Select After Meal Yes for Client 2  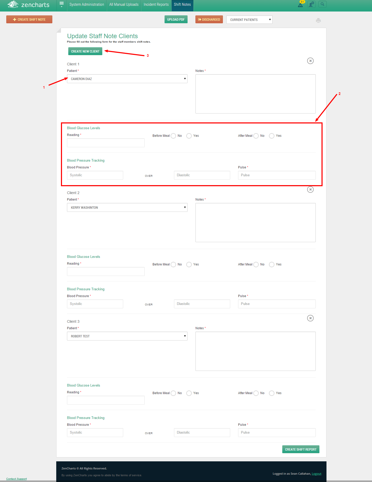pos(272,264)
